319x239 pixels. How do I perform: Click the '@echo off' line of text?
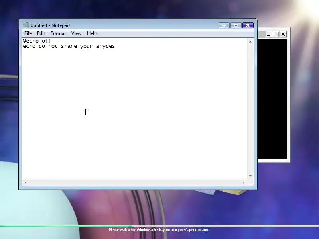click(x=37, y=41)
